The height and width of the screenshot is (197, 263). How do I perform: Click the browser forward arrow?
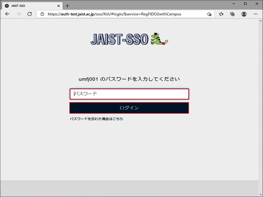pos(18,14)
